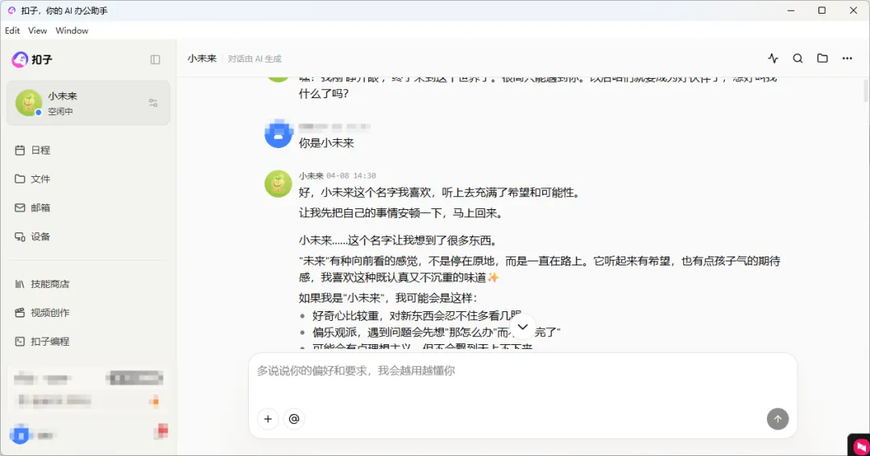The width and height of the screenshot is (870, 456).
Task: Click the user avatar beside 你是小未来
Action: [x=279, y=134]
